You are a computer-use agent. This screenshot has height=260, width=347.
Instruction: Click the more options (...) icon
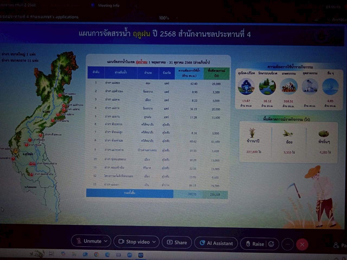pos(288,245)
